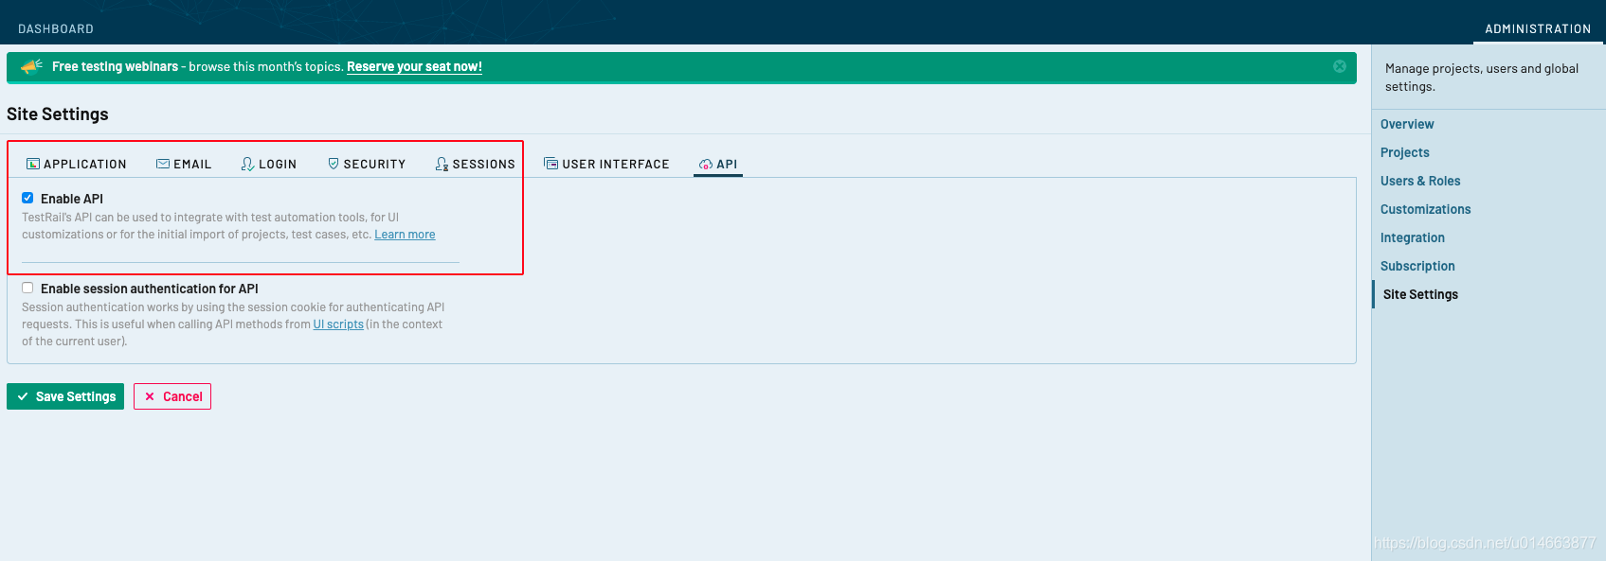
Task: Select the API tab label
Action: point(727,164)
